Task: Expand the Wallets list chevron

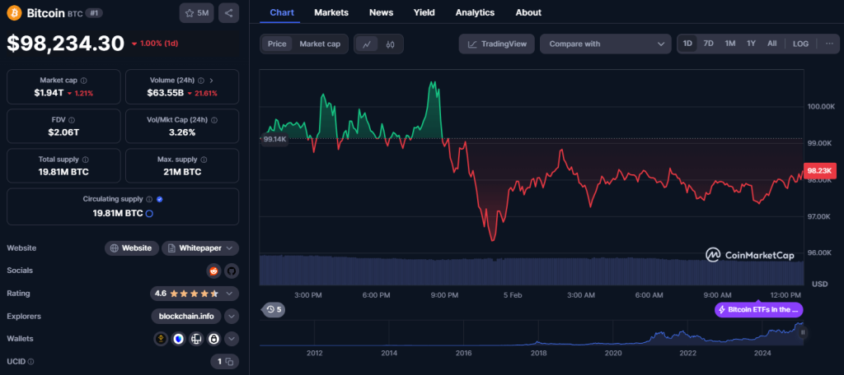Action: coord(232,339)
